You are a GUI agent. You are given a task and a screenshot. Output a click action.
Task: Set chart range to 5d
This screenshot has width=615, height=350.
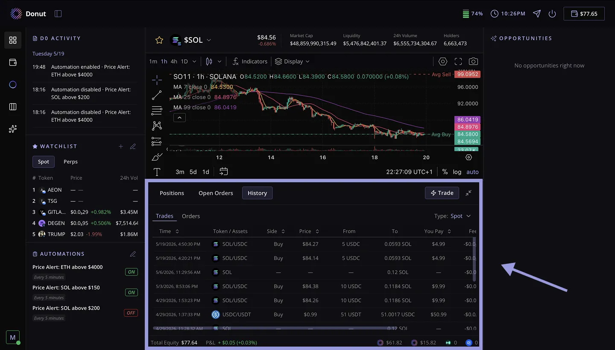click(193, 172)
